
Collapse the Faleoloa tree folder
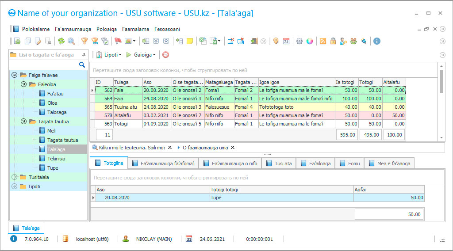point(23,84)
